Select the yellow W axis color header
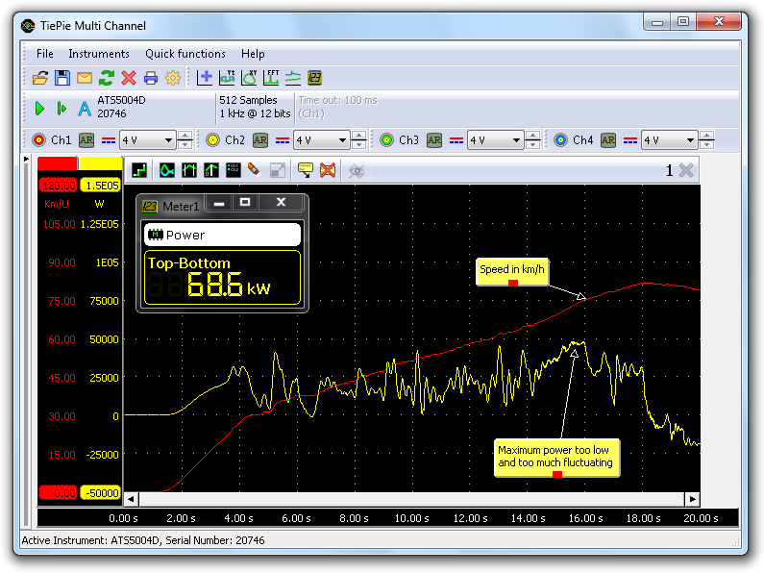The width and height of the screenshot is (764, 573). point(100,163)
